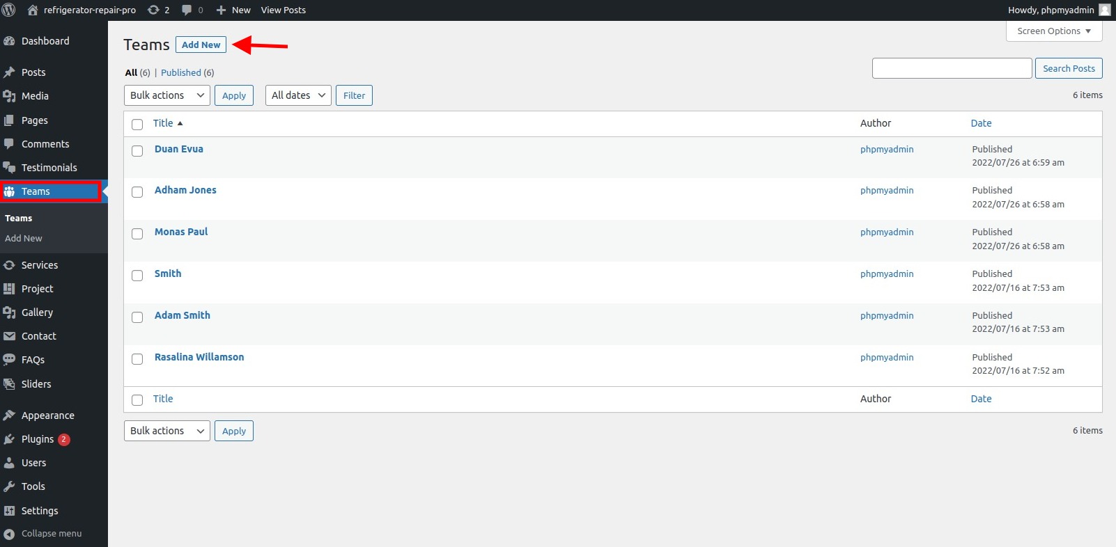Click the footer Date column link
1116x547 pixels.
[981, 399]
